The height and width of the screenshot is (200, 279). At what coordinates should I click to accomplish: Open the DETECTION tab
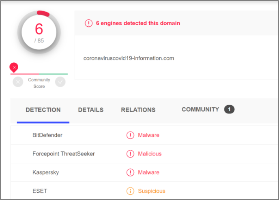click(x=43, y=110)
